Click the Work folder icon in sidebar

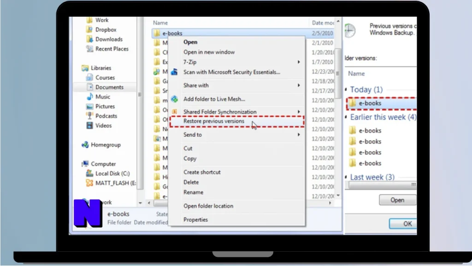(89, 20)
